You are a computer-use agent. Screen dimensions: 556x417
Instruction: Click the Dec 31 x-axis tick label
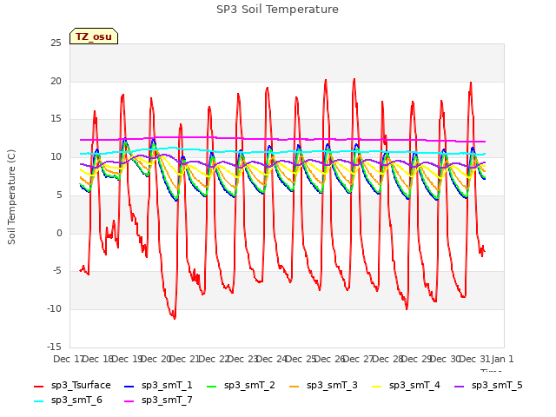tap(474, 359)
